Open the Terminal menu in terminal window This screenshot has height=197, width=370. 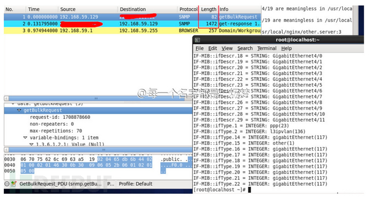[267, 48]
